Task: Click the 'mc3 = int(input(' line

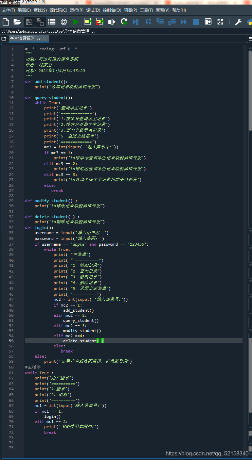Action: 81,147
